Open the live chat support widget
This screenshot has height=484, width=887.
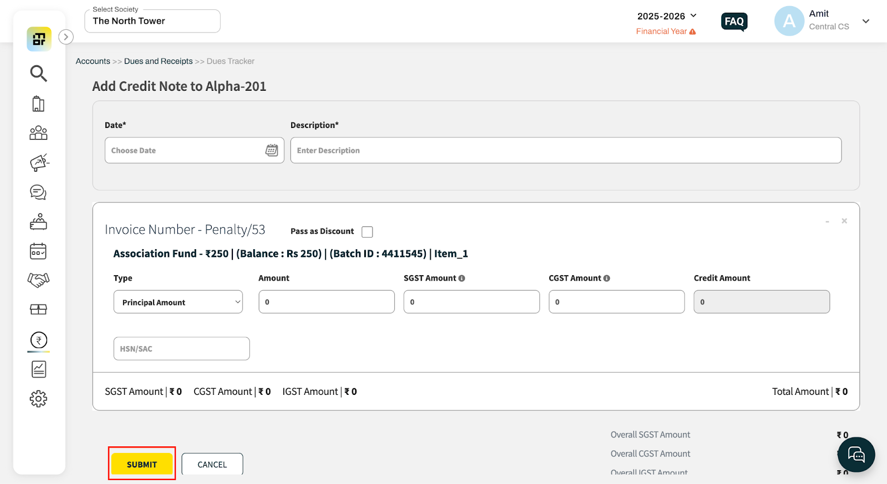click(x=857, y=455)
